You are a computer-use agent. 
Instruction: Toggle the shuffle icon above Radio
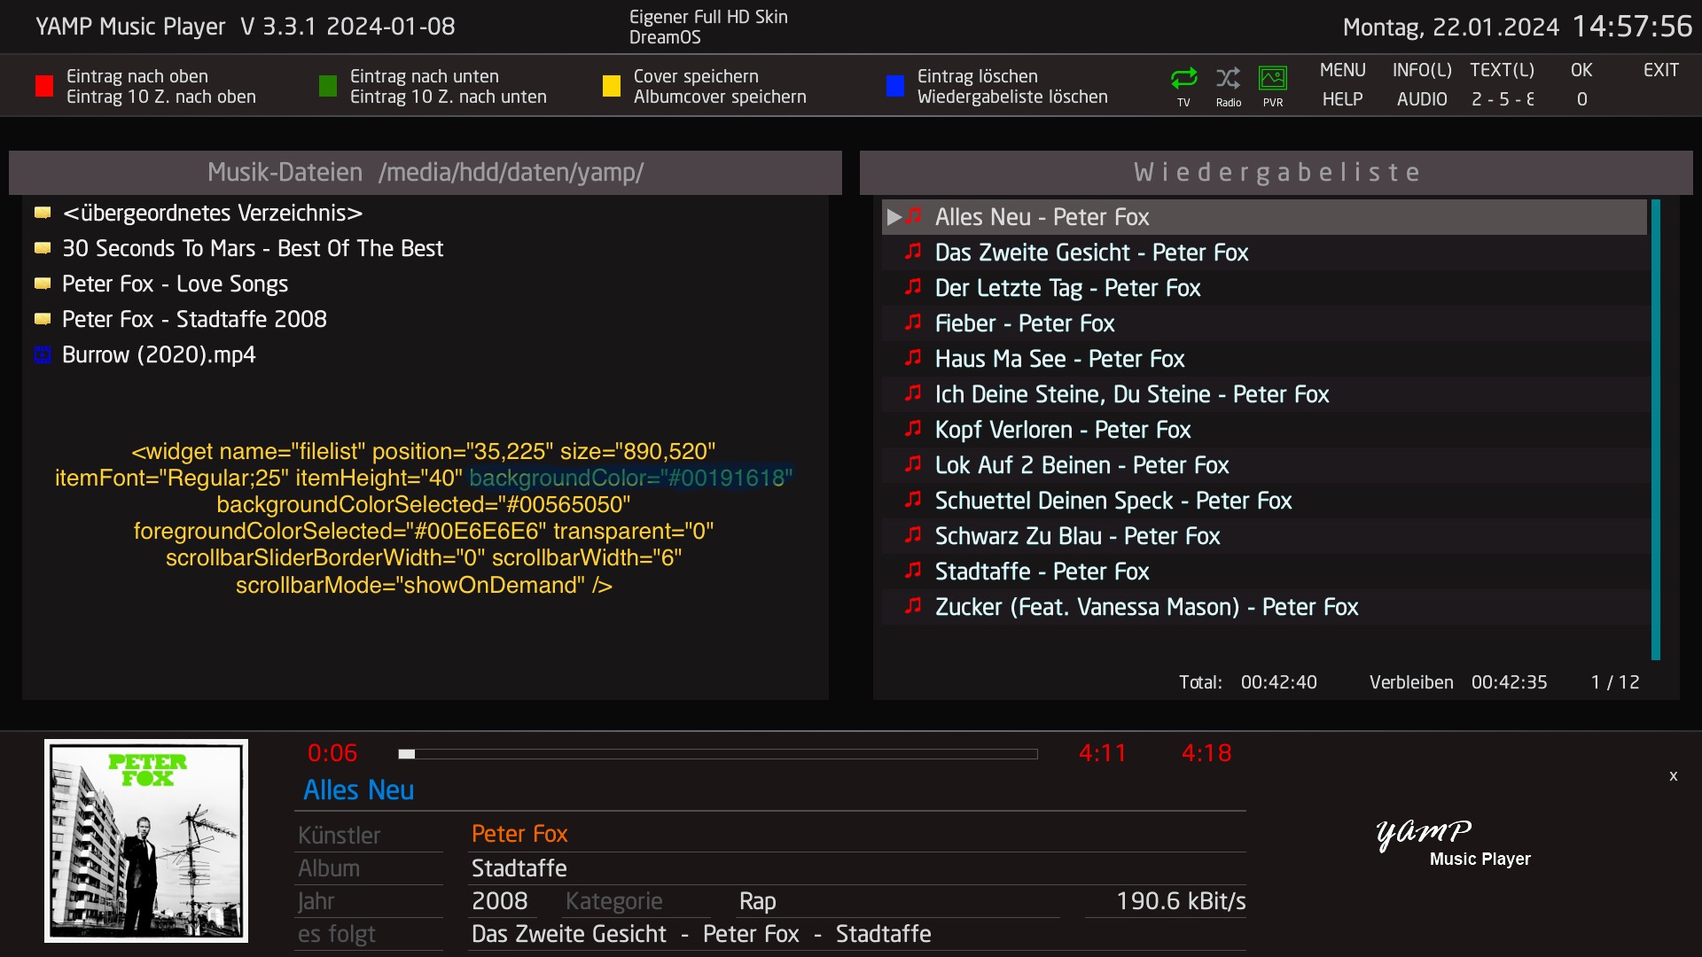tap(1228, 79)
